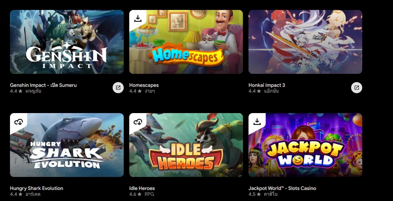Click the Homescapes title text
Viewport: 393px width, 201px height.
point(144,85)
